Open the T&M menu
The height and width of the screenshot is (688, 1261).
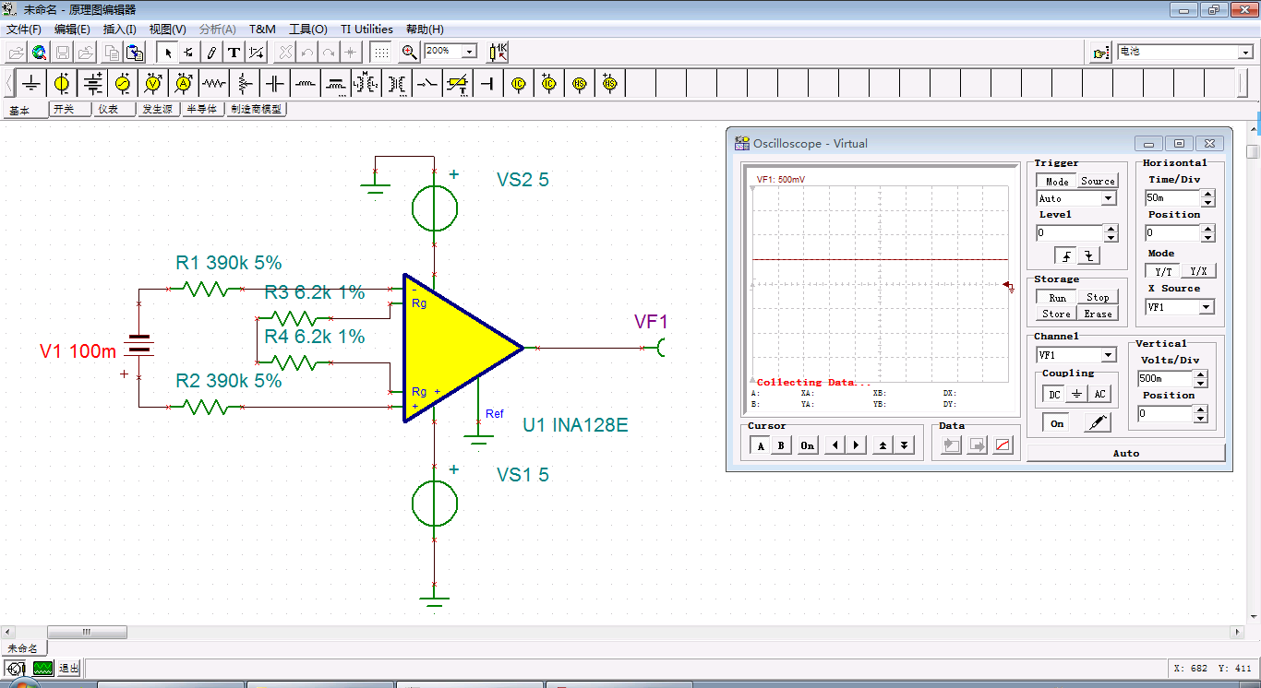tap(262, 30)
